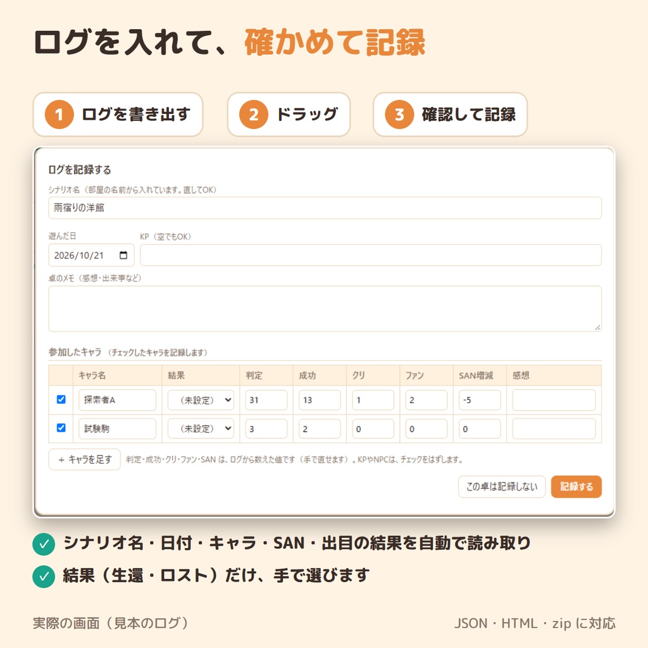Click the 記録する button
Screen dimensions: 648x648
[576, 487]
